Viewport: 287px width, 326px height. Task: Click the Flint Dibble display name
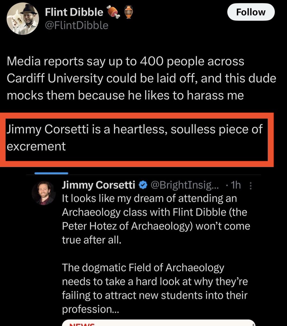point(74,12)
